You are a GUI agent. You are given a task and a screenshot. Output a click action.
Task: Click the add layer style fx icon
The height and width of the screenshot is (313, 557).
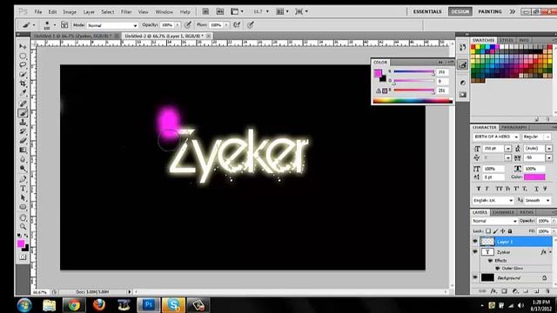point(493,291)
